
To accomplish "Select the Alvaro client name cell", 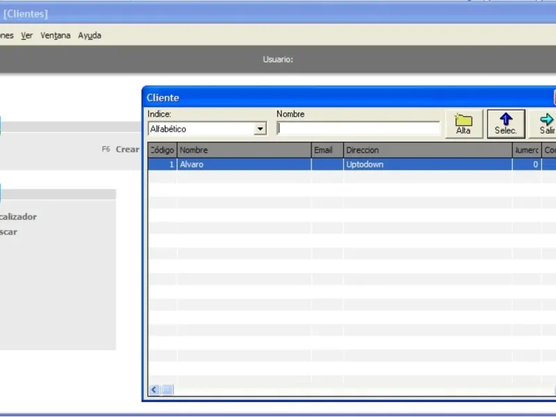I will (x=245, y=165).
